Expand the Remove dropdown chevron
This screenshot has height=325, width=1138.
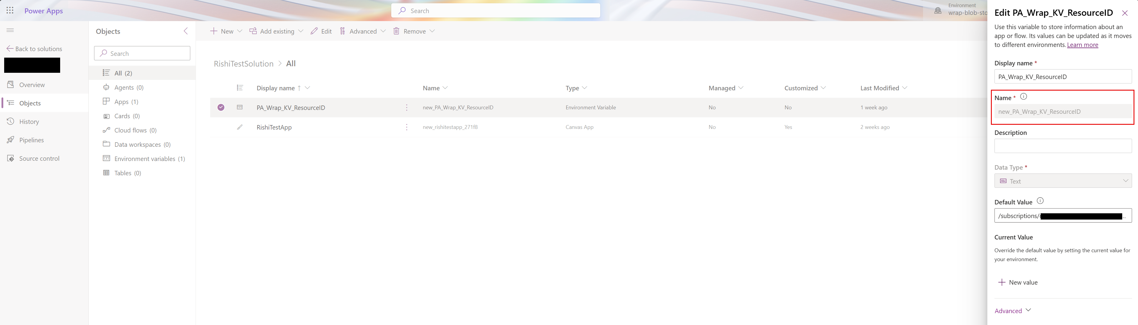[x=432, y=31]
